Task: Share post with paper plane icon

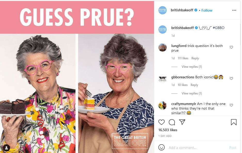Action: tap(182, 122)
